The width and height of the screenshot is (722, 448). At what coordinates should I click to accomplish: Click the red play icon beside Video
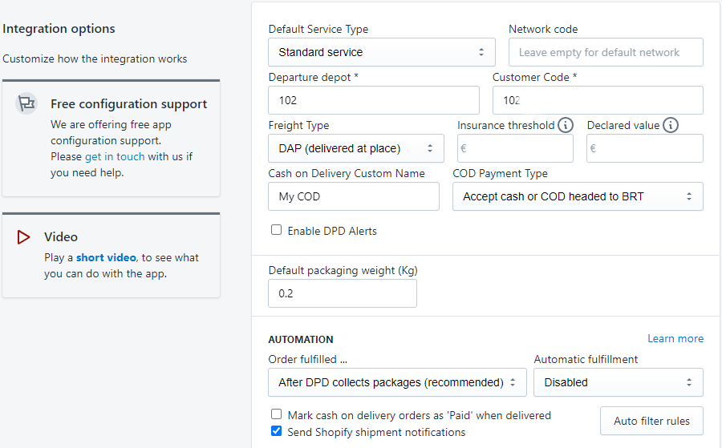click(x=23, y=237)
